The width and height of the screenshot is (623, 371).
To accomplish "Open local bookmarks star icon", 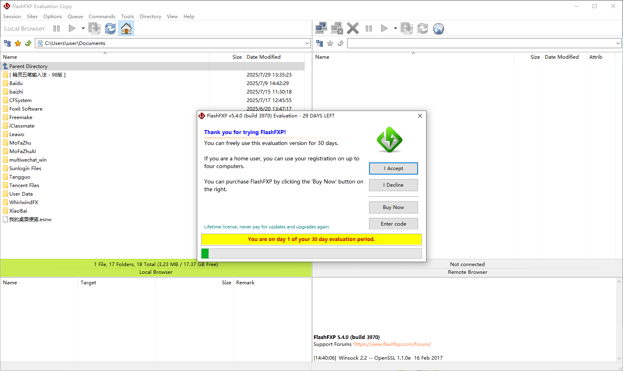I will point(18,43).
